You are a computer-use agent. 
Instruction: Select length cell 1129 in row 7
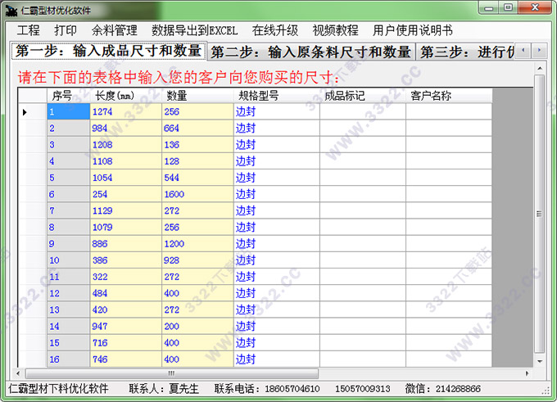[126, 210]
